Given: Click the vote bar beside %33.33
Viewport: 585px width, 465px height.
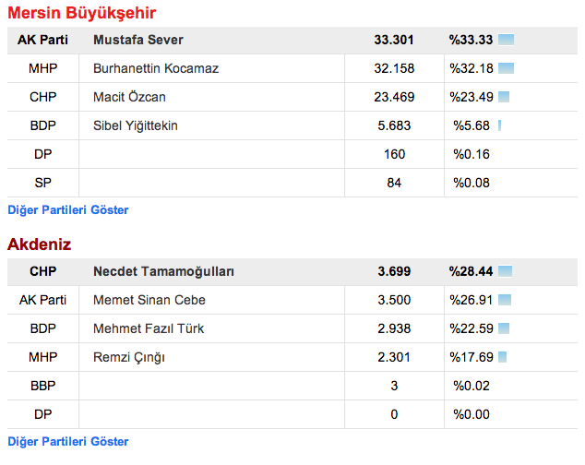Looking at the screenshot, I should tap(506, 40).
